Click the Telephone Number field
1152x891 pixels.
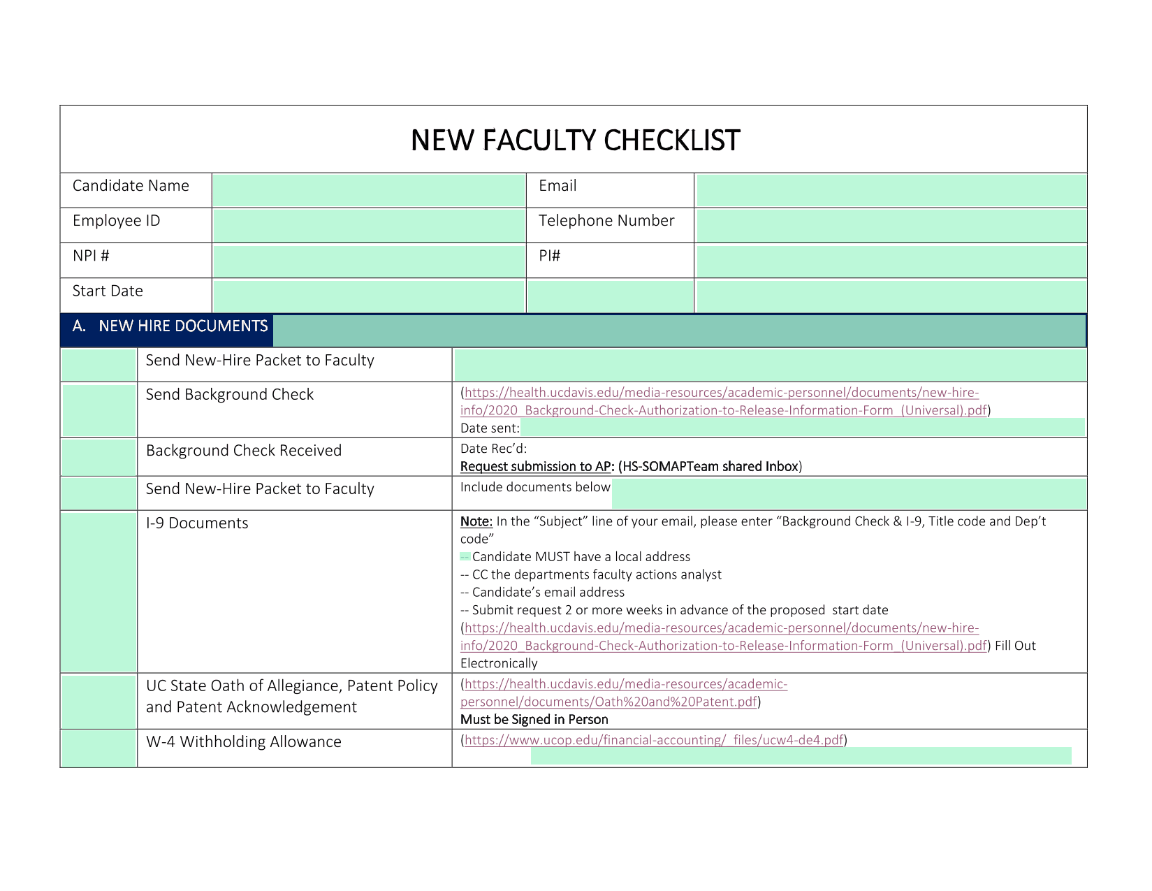pyautogui.click(x=891, y=225)
